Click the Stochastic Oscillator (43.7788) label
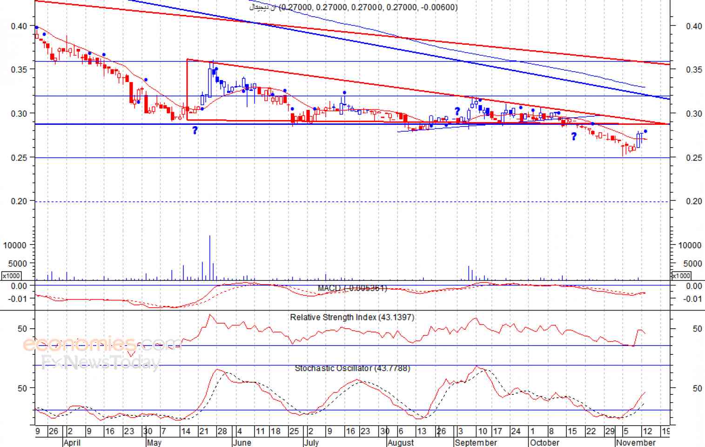 point(353,368)
